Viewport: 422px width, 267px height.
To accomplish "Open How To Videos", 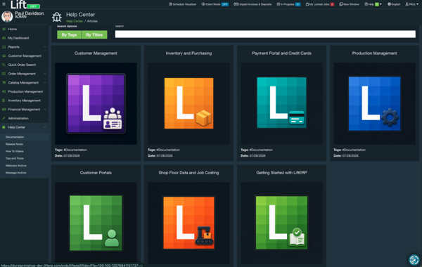I will pos(15,151).
